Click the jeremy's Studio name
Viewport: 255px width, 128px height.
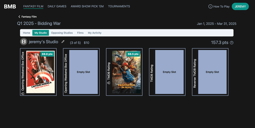[x=43, y=42]
